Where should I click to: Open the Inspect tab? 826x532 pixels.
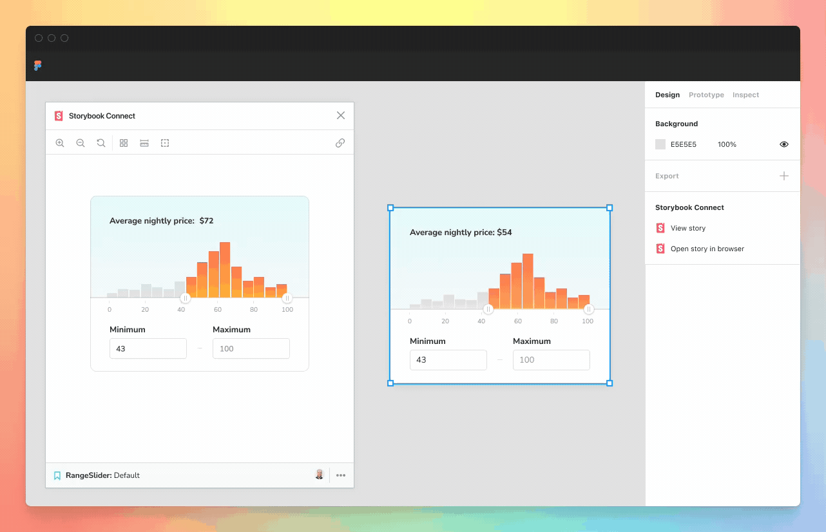tap(745, 95)
